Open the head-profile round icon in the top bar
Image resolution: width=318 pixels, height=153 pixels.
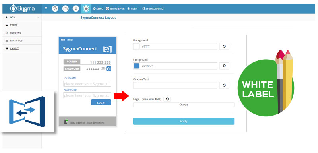[x=55, y=8]
